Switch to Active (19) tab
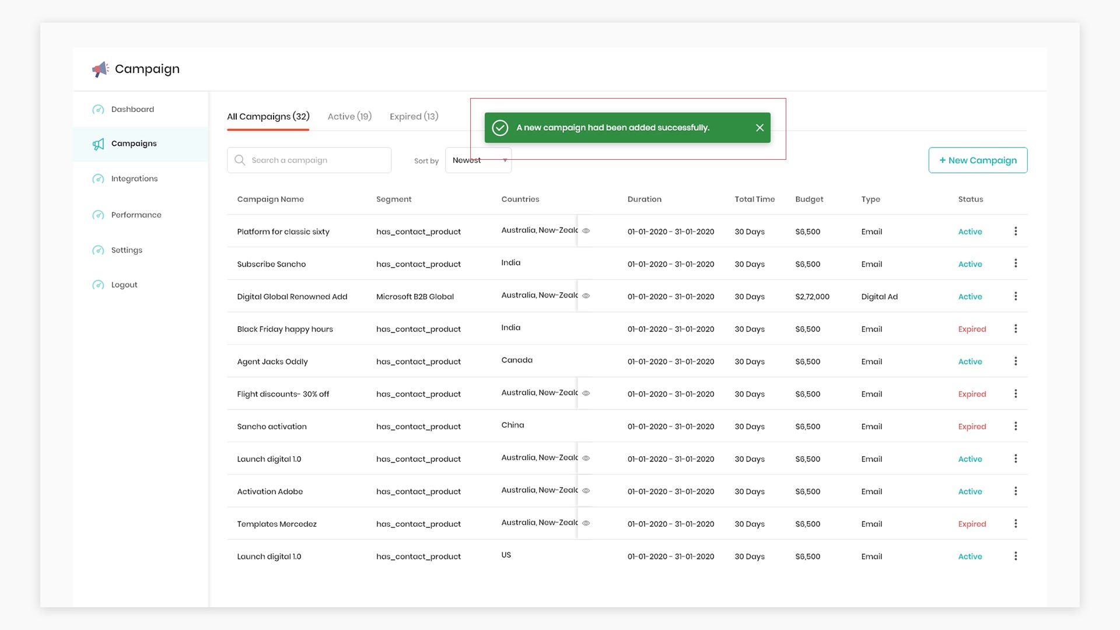Screen dimensions: 1120x630 pos(349,117)
